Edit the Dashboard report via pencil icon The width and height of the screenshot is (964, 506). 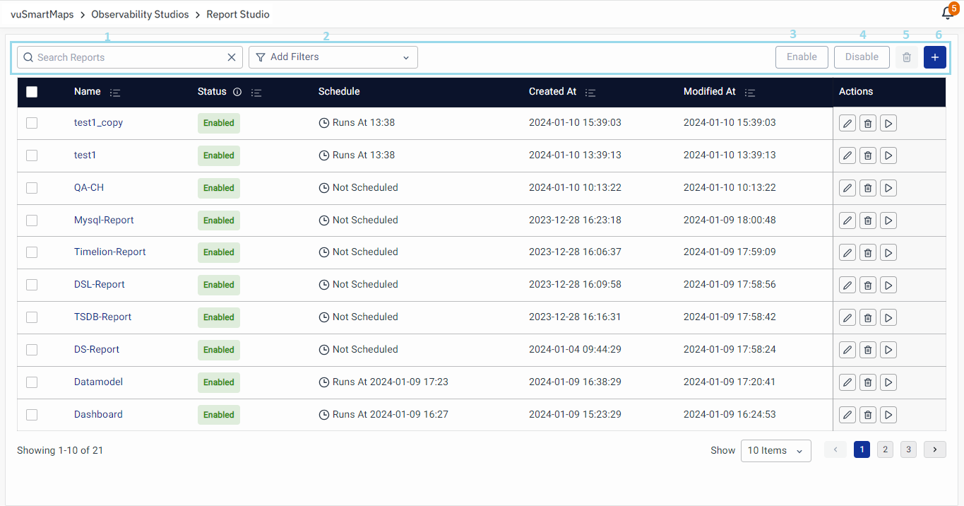[847, 415]
